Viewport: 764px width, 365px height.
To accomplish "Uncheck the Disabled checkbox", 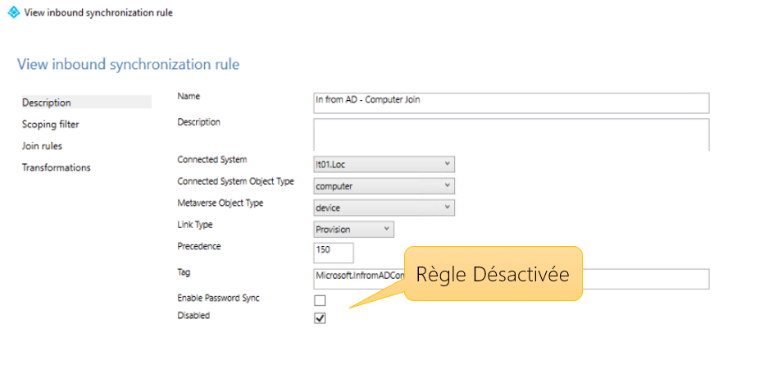I will pos(320,318).
